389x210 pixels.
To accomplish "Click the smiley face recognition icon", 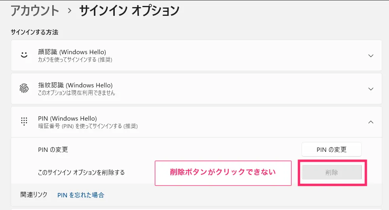I will [x=24, y=55].
